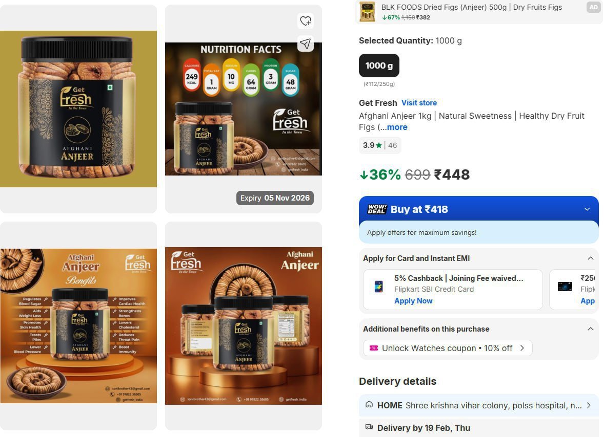This screenshot has width=604, height=437.
Task: Open Unlock Watches coupon 10% off
Action: (x=448, y=348)
